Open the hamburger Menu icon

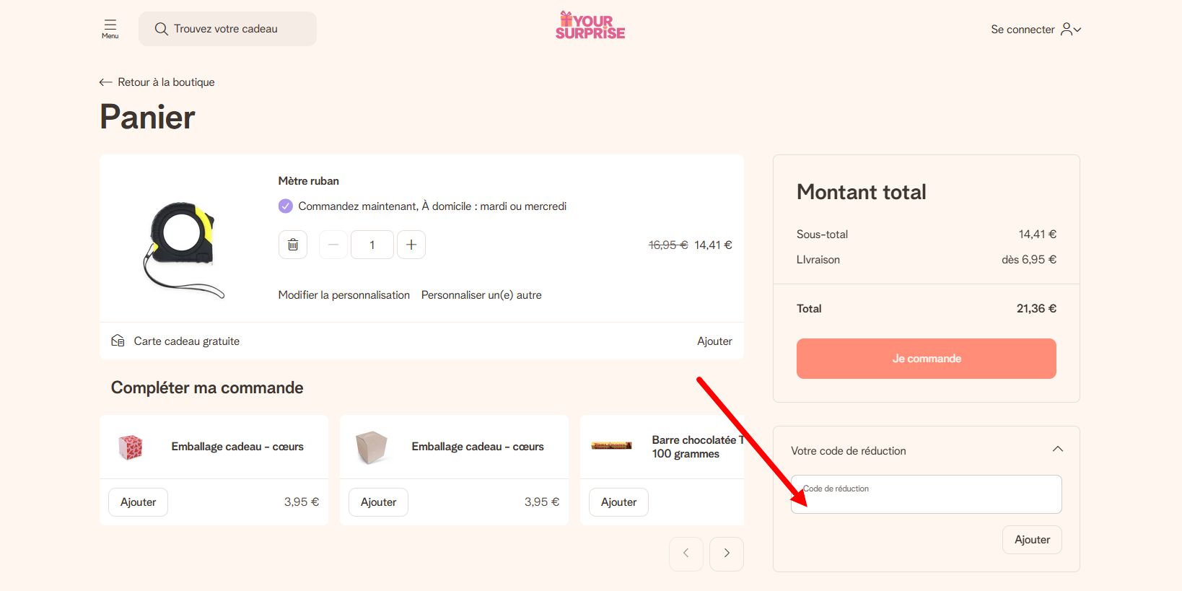[x=110, y=29]
